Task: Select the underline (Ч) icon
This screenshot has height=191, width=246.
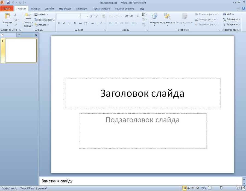Action: [69, 23]
